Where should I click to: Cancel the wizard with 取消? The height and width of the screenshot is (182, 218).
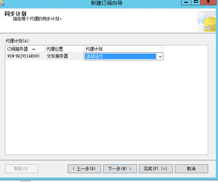tap(191, 169)
